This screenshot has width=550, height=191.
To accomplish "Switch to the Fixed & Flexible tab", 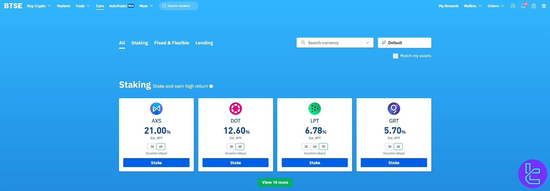I will (x=172, y=43).
